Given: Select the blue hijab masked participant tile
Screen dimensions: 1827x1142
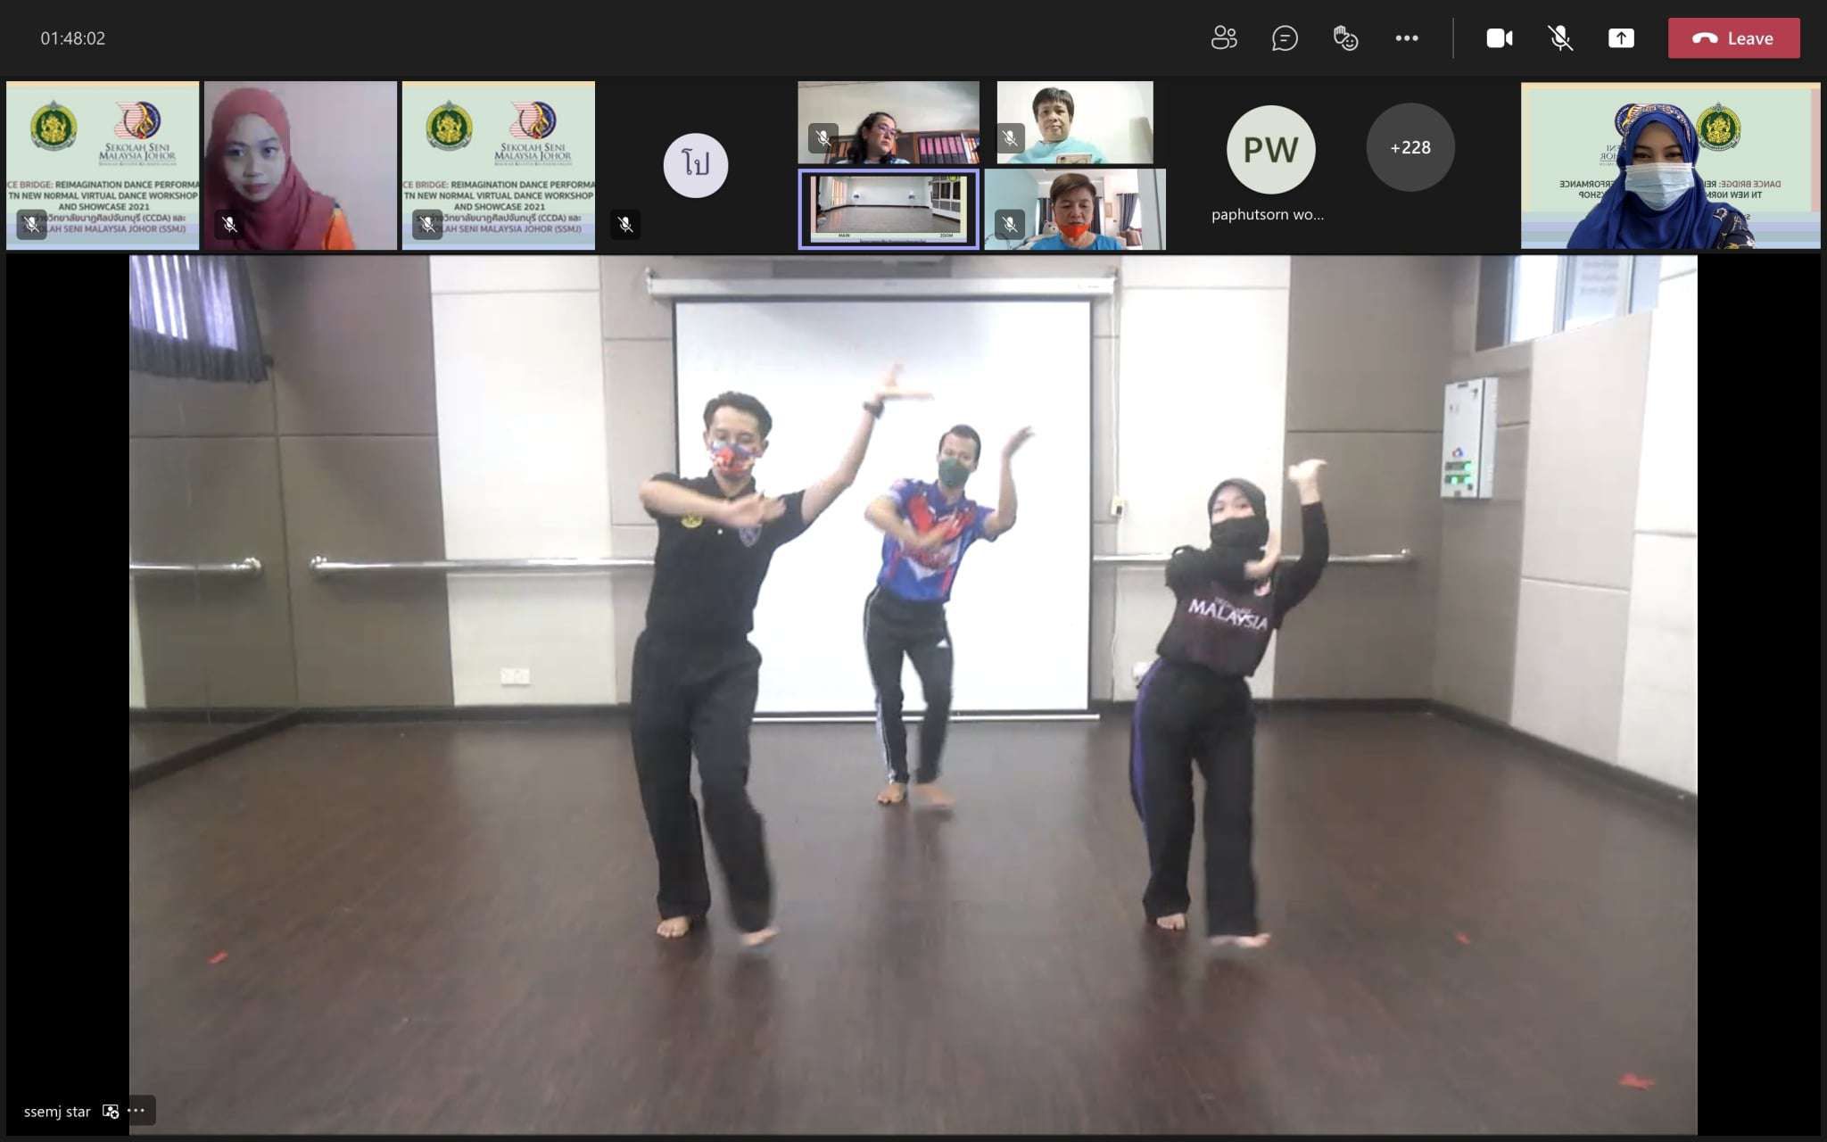Looking at the screenshot, I should tap(1669, 166).
